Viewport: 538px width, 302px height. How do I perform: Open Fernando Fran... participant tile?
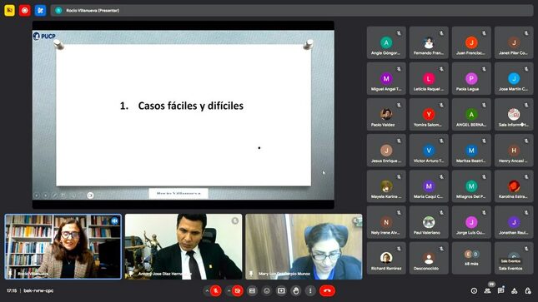[429, 42]
